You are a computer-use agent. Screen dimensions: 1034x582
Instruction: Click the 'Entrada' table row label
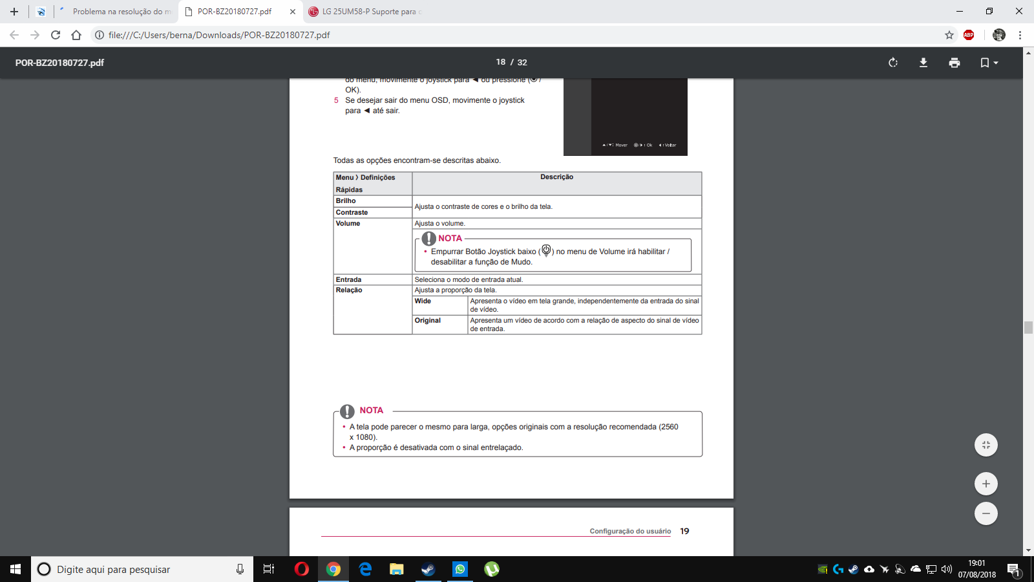click(x=348, y=280)
